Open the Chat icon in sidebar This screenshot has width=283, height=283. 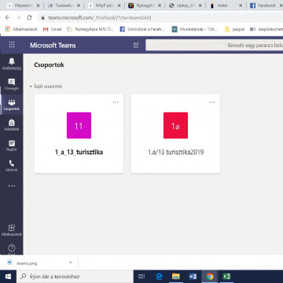click(x=12, y=84)
